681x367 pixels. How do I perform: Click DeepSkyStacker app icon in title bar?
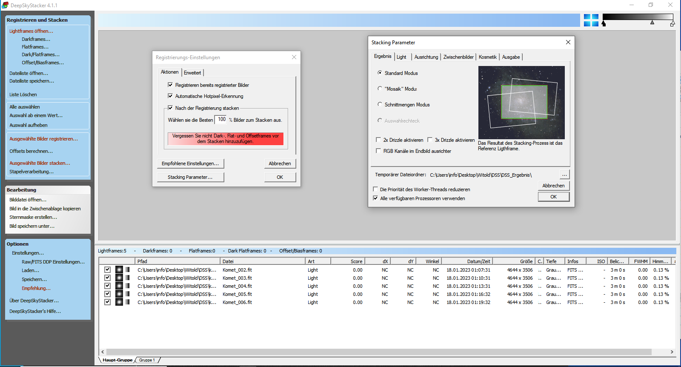point(5,5)
